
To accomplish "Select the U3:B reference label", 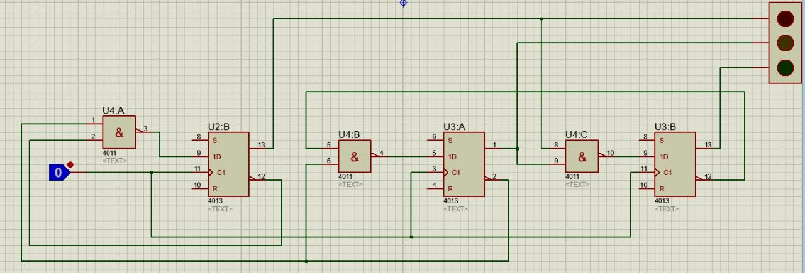I will pyautogui.click(x=665, y=127).
